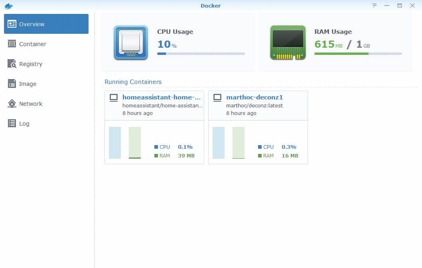This screenshot has height=268, width=422.
Task: Click homeassistant's blue CPU legend swatch
Action: tap(156, 147)
